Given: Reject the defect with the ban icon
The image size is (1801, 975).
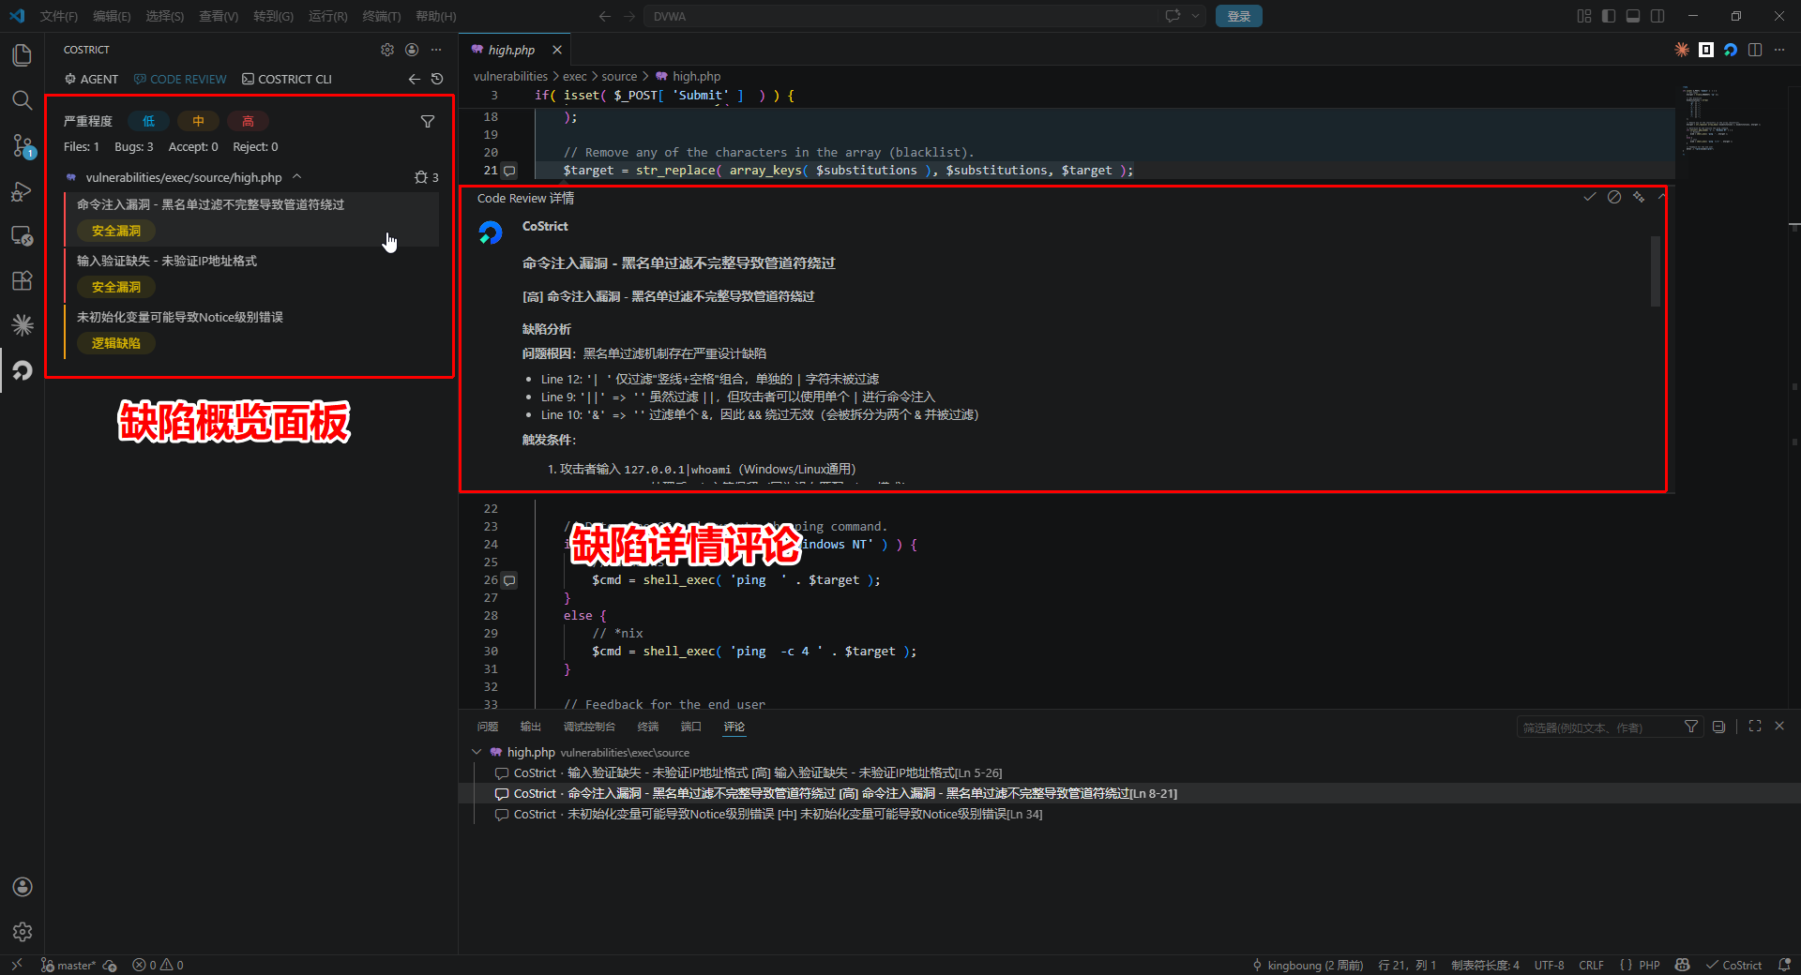Looking at the screenshot, I should point(1613,197).
